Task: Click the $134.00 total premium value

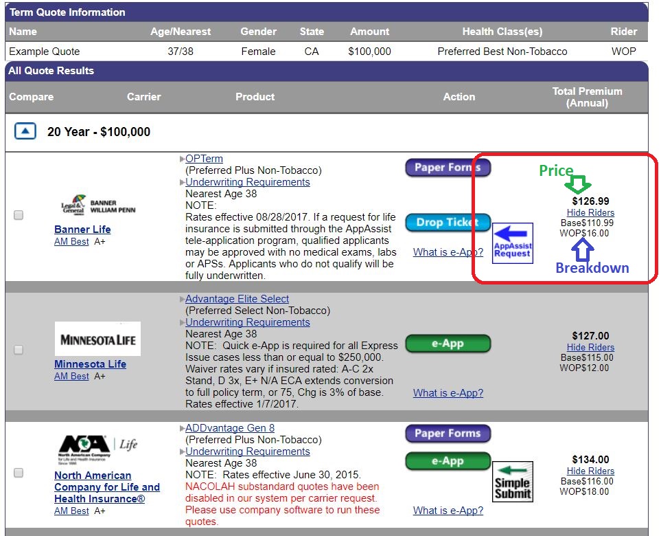Action: (590, 460)
